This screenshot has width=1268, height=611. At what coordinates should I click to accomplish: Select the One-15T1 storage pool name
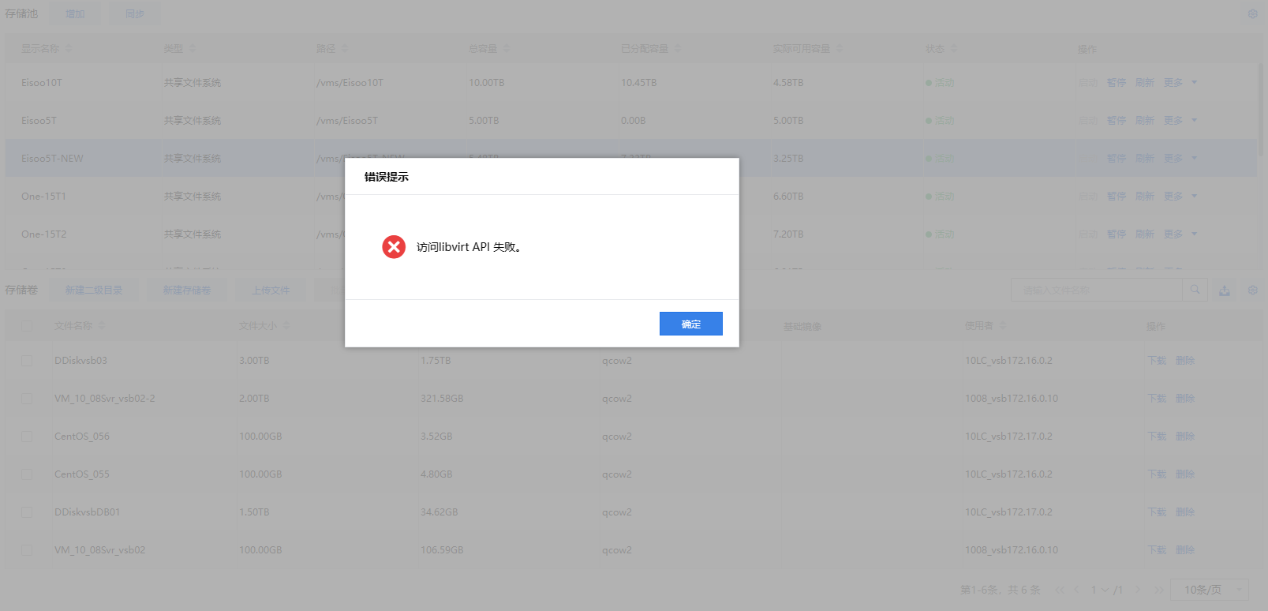(x=43, y=197)
